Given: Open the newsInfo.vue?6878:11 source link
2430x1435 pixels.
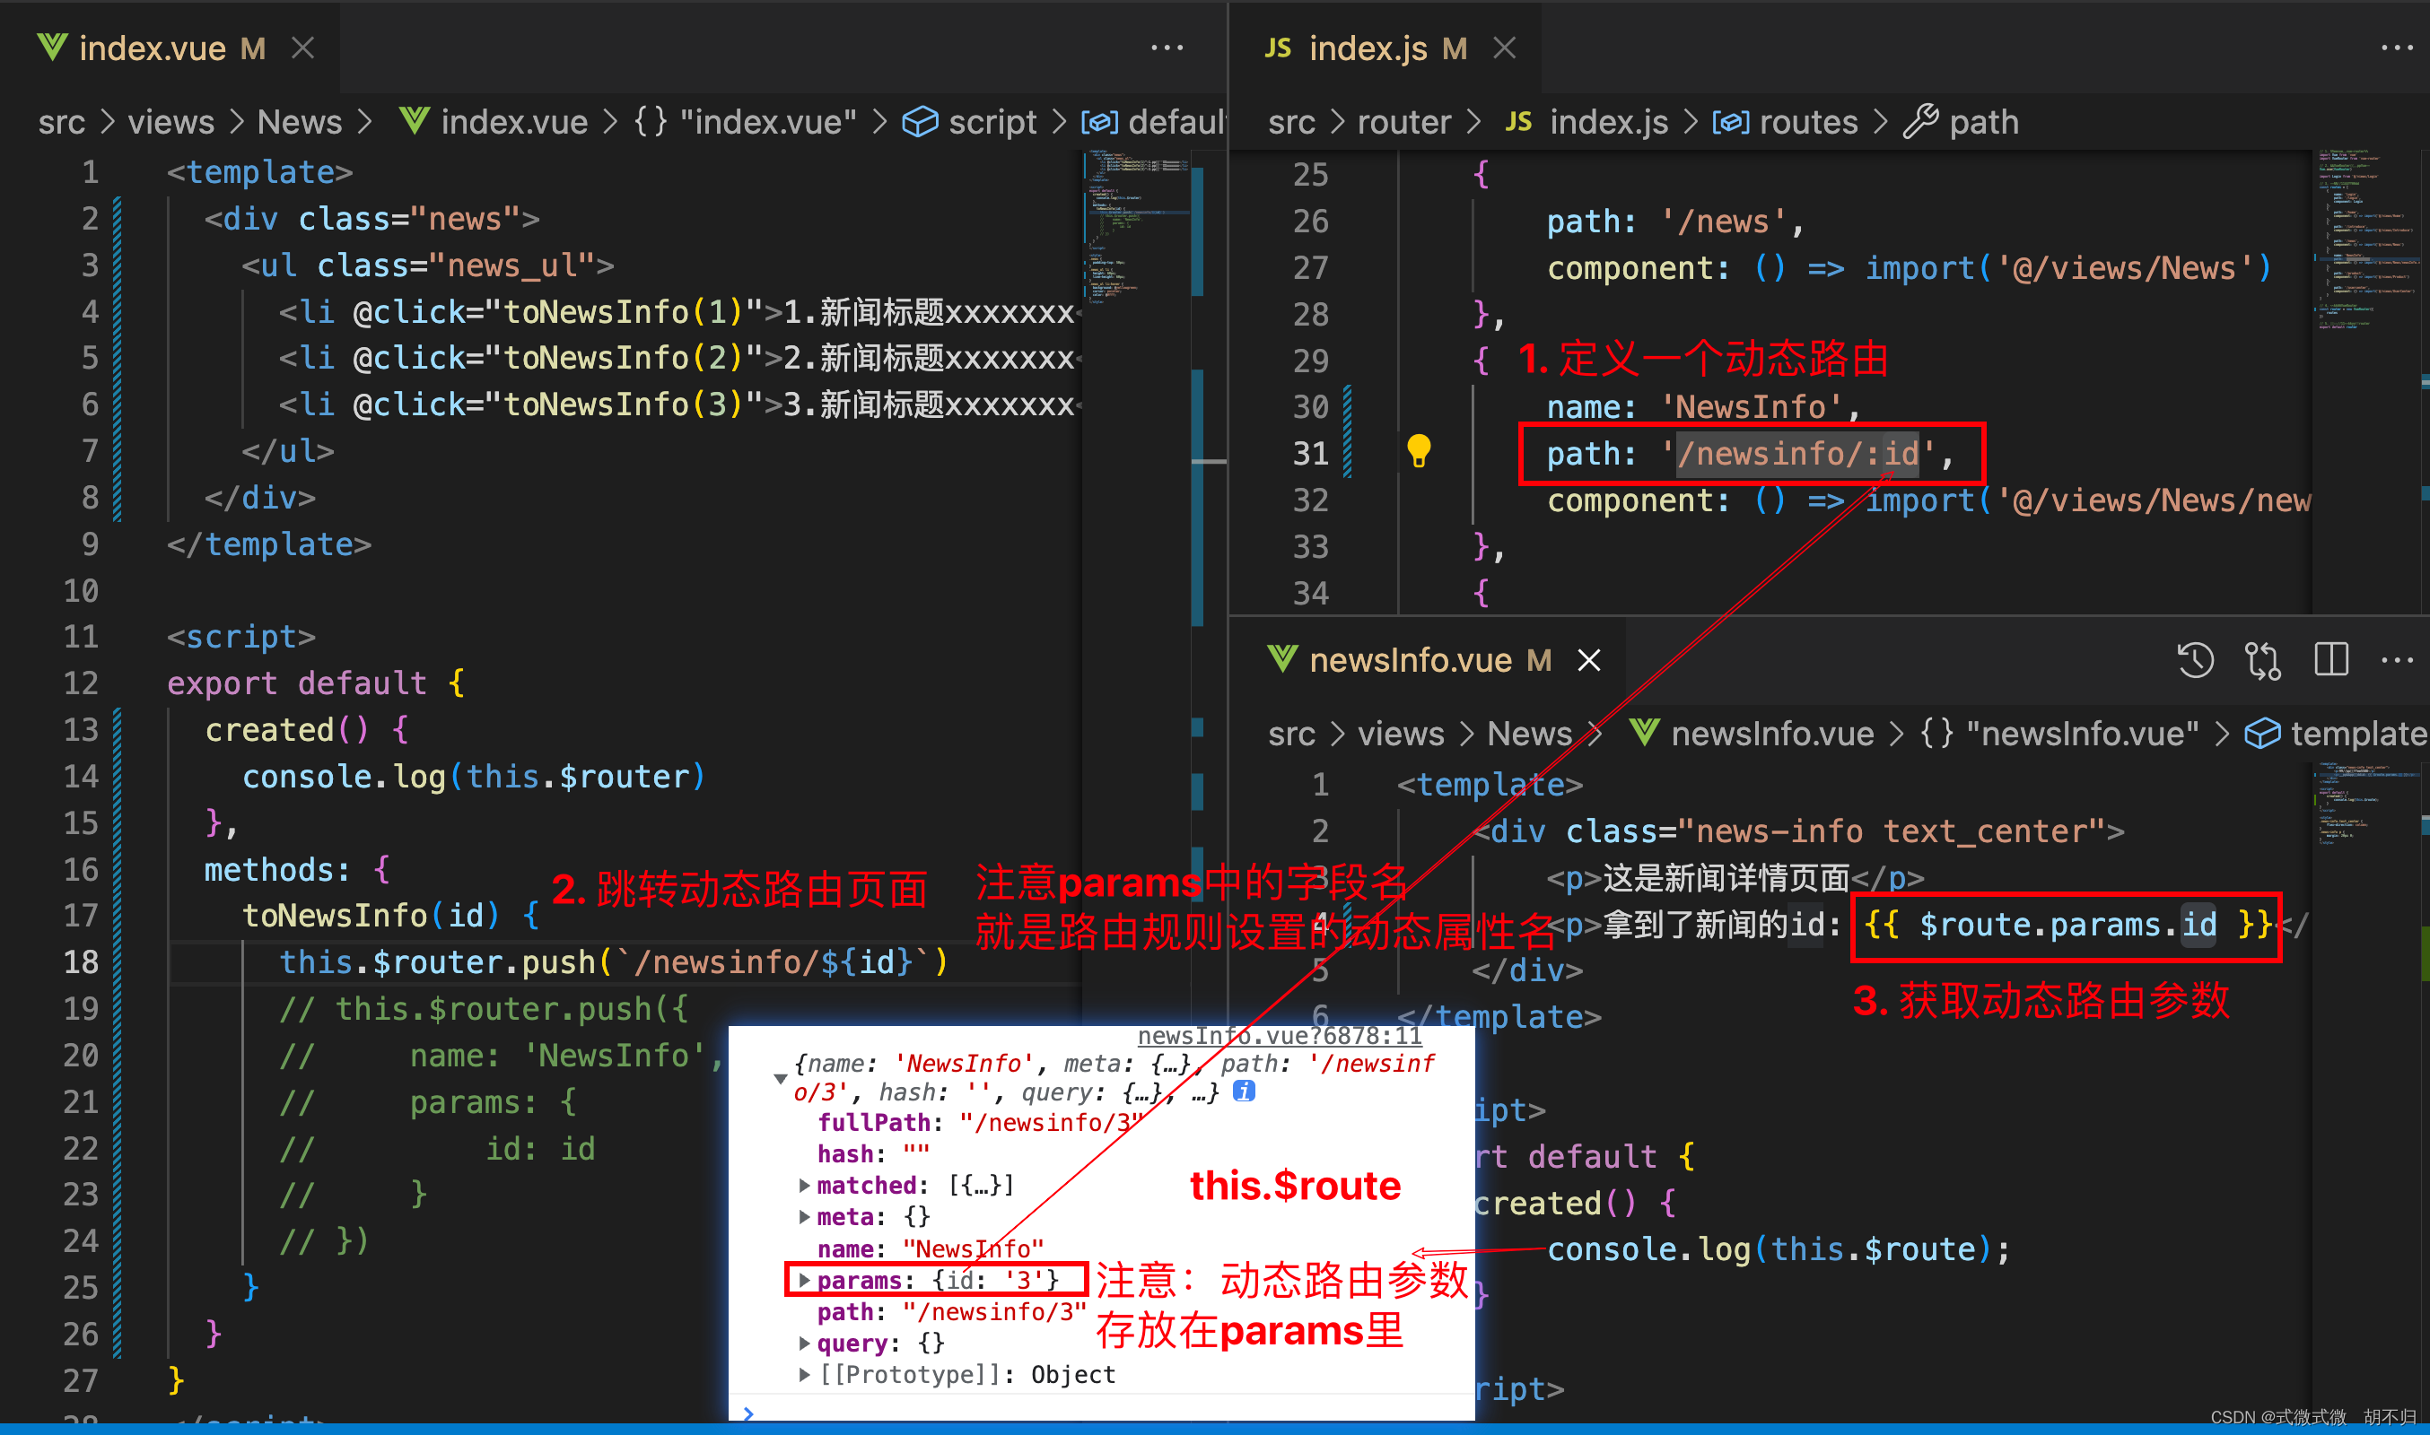Looking at the screenshot, I should pos(1279,1036).
